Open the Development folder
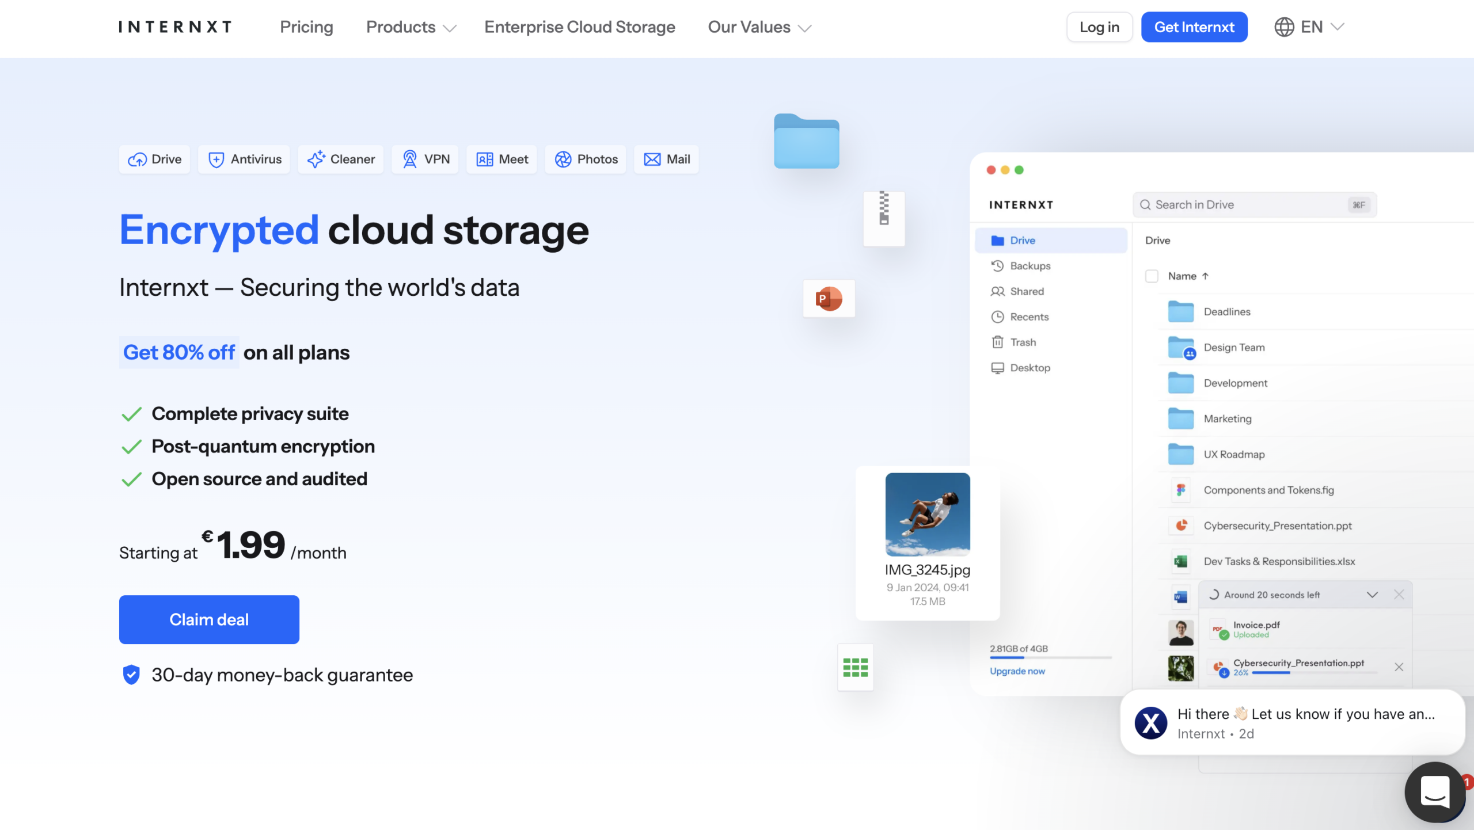 (1218, 383)
